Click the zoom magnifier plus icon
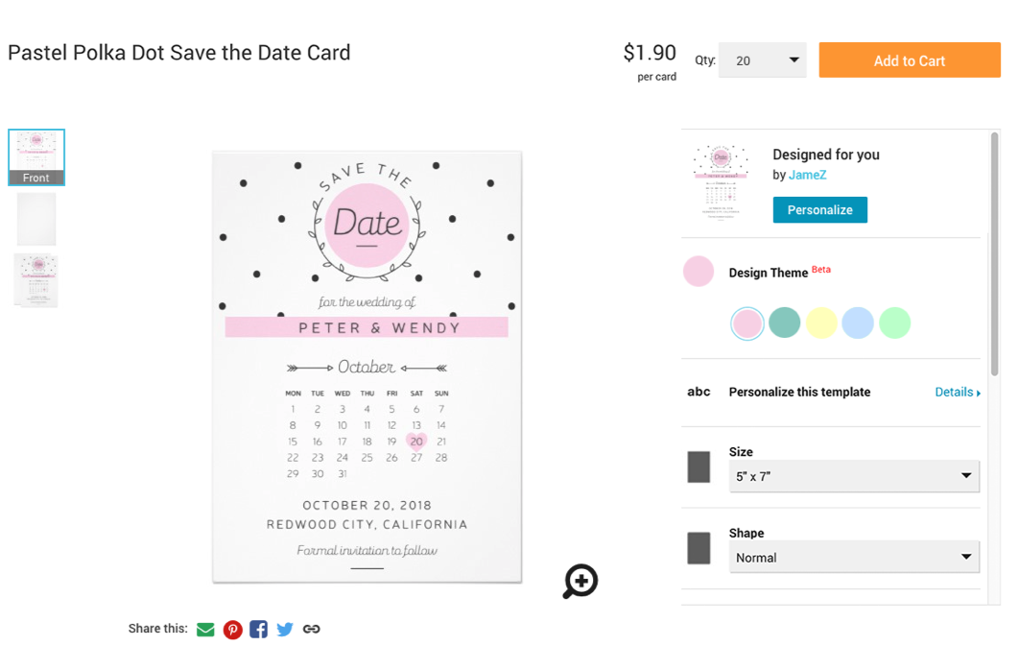Viewport: 1018px width, 646px height. (580, 581)
